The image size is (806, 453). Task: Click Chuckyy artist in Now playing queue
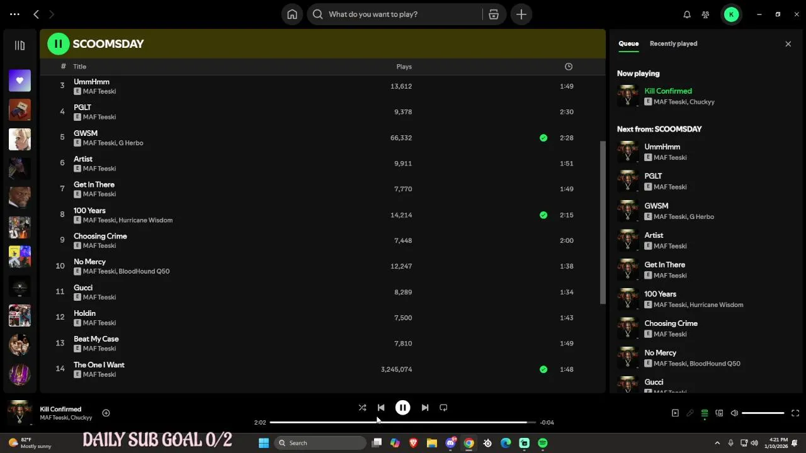pos(701,102)
